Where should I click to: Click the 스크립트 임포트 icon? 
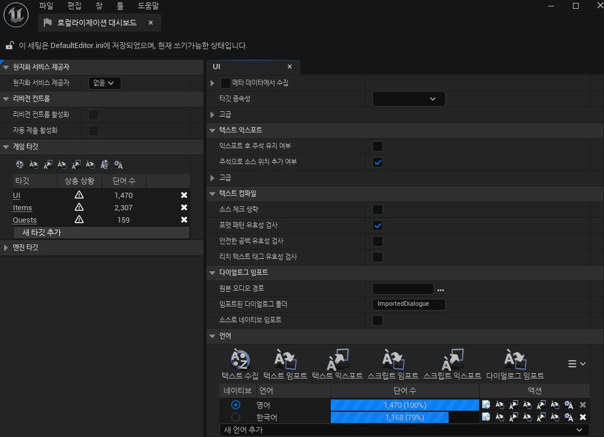click(x=393, y=359)
